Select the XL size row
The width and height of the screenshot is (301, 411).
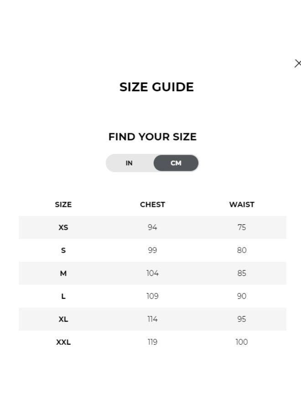point(63,319)
